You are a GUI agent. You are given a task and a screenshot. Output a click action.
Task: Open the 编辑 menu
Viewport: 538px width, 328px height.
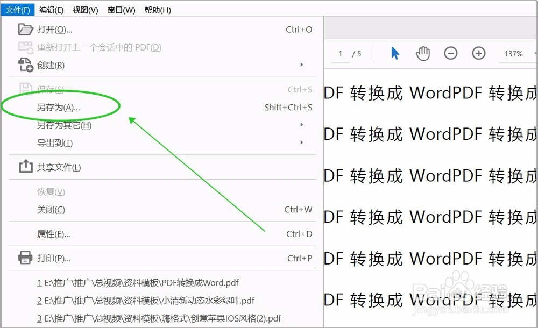point(51,9)
